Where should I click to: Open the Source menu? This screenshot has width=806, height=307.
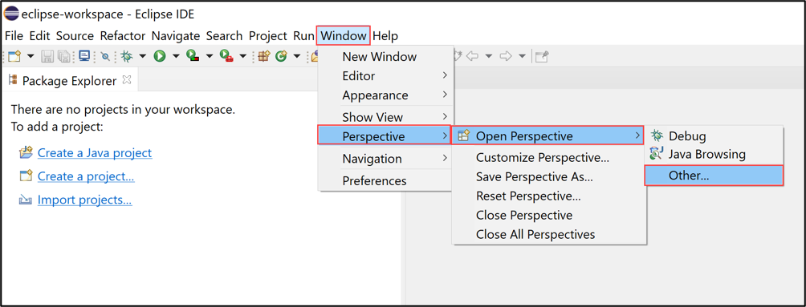point(75,36)
